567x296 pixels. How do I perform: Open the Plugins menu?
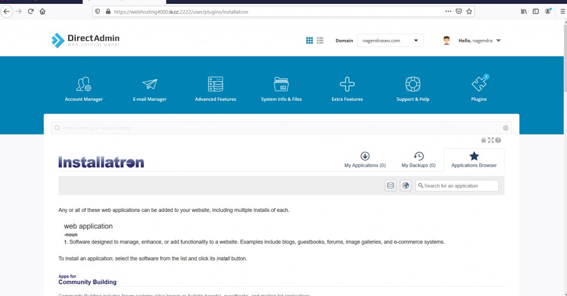tap(479, 89)
